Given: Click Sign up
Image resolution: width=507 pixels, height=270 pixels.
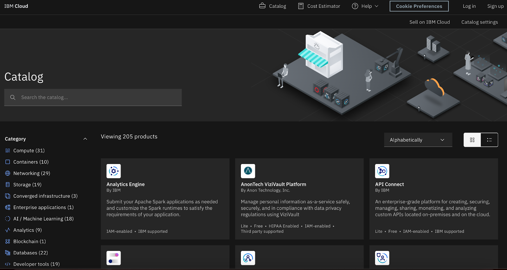Looking at the screenshot, I should (x=495, y=6).
